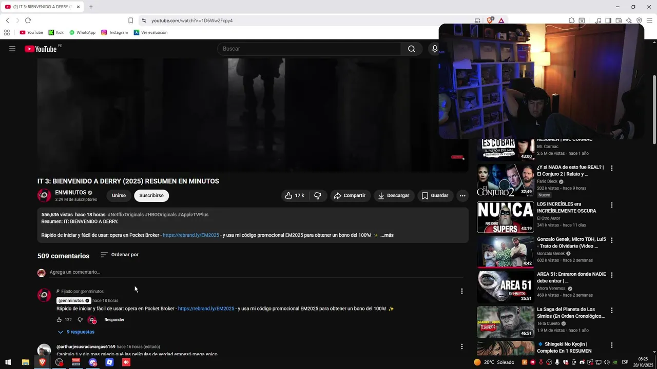The width and height of the screenshot is (657, 369).
Task: Dislike the pinned enminutos comment
Action: pos(80,320)
